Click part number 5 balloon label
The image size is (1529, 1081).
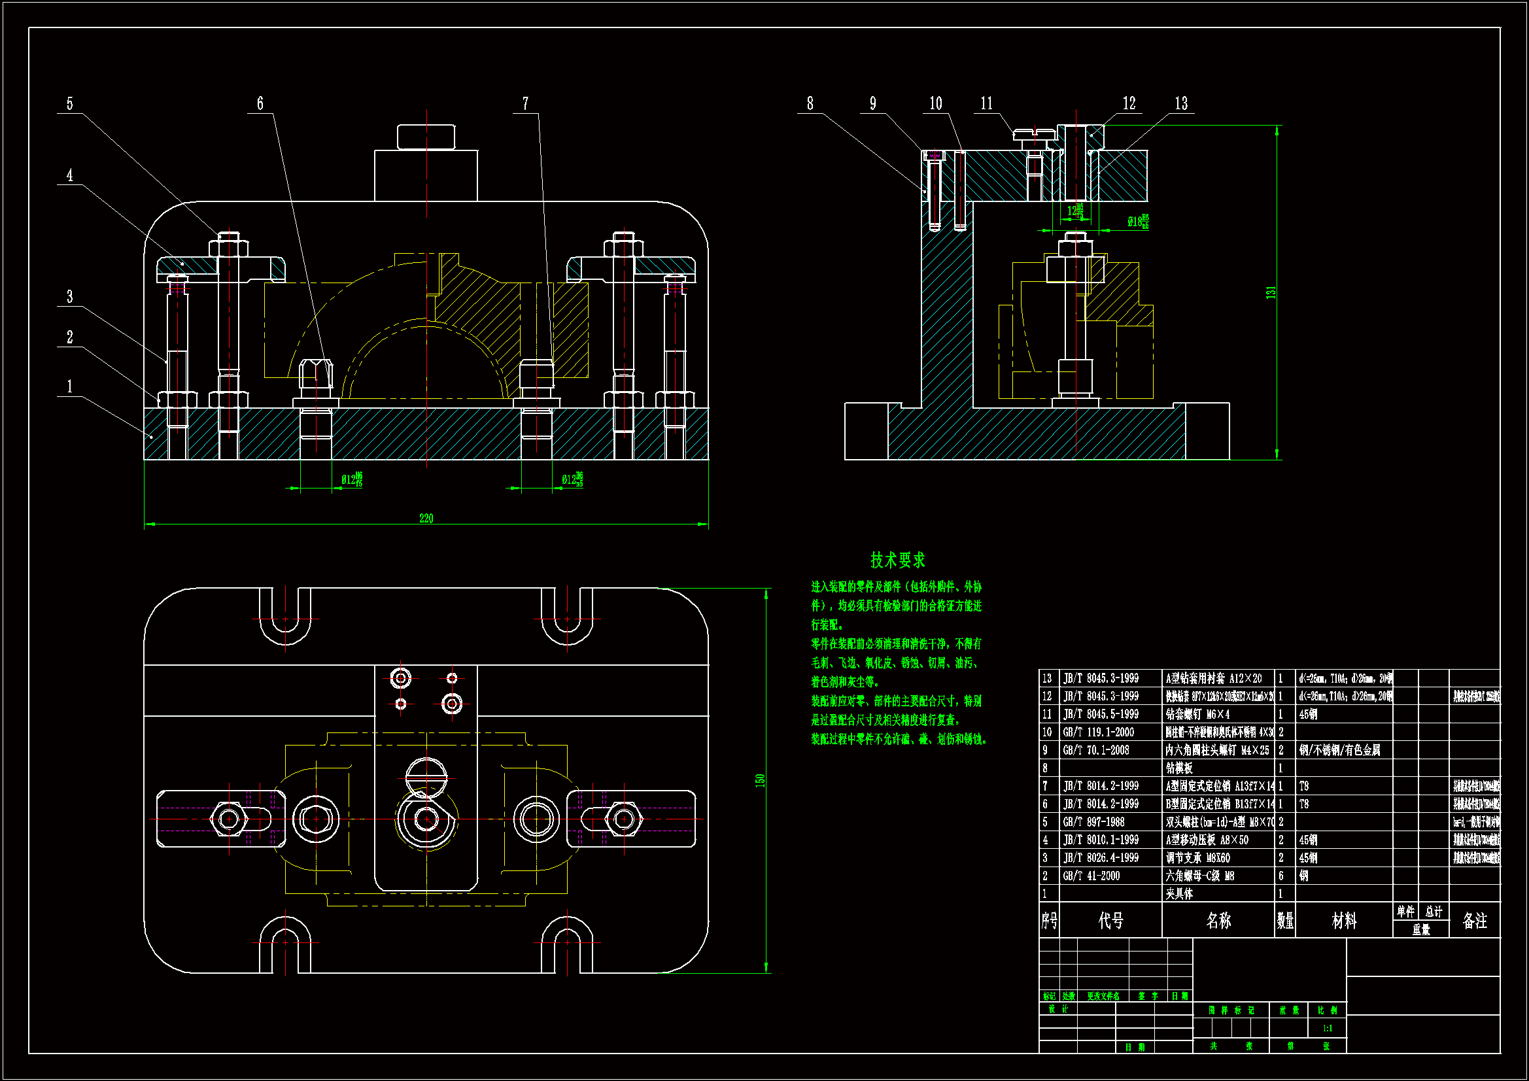pos(69,104)
